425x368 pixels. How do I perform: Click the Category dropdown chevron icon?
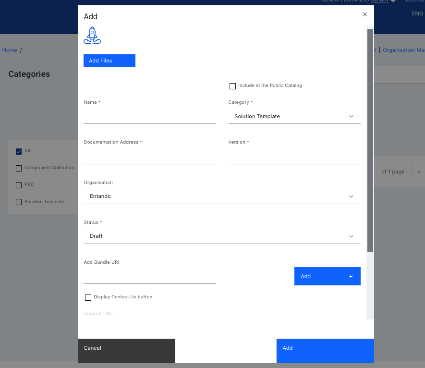pos(351,116)
